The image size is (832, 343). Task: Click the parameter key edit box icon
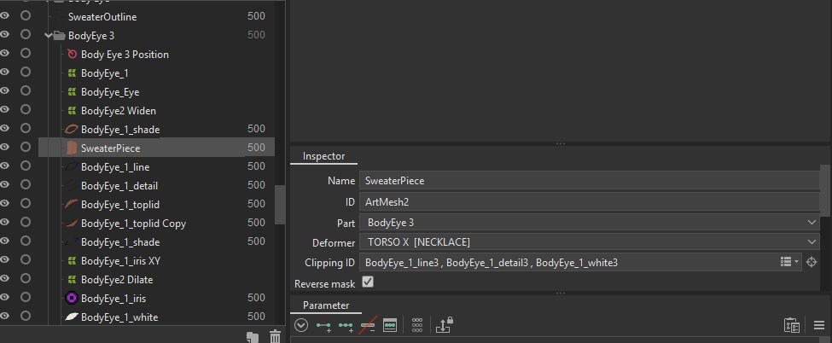[x=390, y=325]
